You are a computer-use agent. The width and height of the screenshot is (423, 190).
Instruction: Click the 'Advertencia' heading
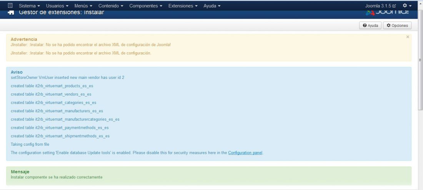[x=24, y=39]
